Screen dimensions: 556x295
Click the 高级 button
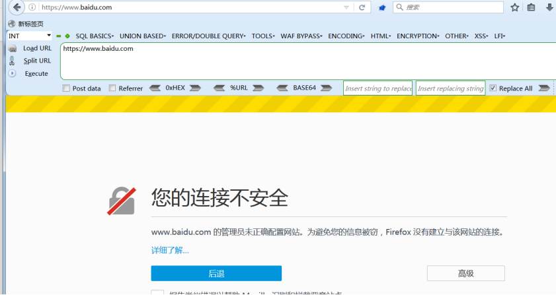point(466,273)
